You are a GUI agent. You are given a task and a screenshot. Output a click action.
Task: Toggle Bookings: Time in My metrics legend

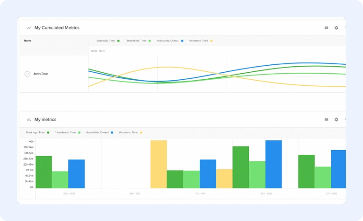37,133
